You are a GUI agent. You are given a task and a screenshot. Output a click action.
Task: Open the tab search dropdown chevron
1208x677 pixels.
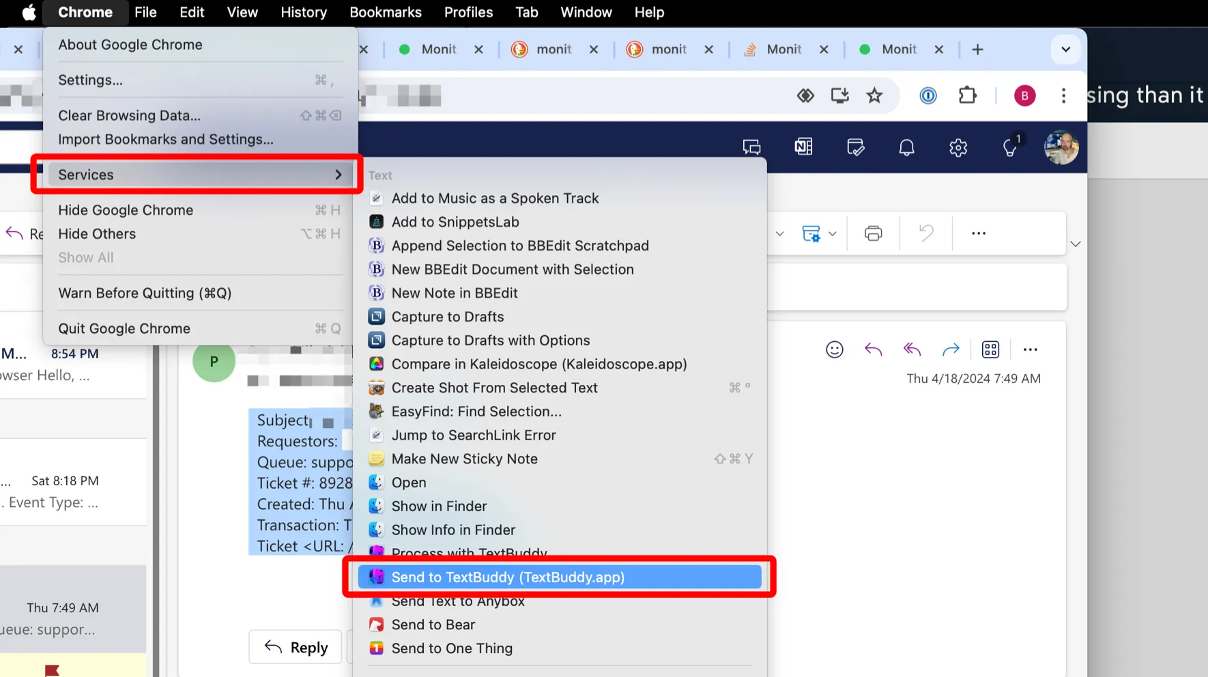click(x=1065, y=49)
